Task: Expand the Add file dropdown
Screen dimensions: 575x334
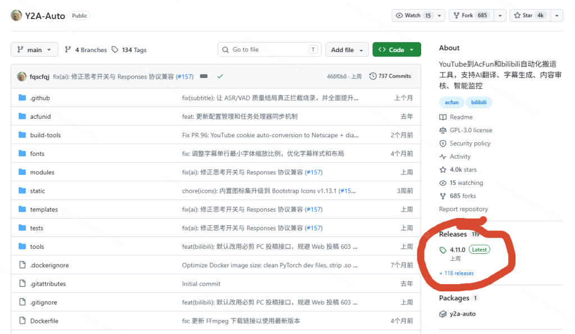Action: pyautogui.click(x=346, y=49)
